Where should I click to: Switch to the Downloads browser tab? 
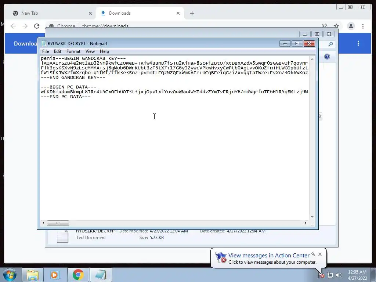(140, 13)
